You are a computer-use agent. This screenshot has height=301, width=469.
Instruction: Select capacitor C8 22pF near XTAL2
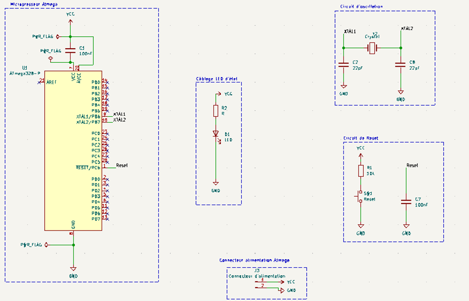pyautogui.click(x=400, y=65)
